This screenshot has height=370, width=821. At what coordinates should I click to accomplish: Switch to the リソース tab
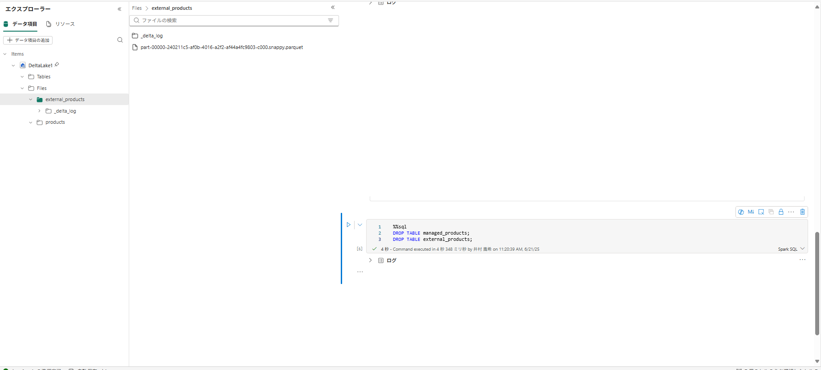(61, 24)
